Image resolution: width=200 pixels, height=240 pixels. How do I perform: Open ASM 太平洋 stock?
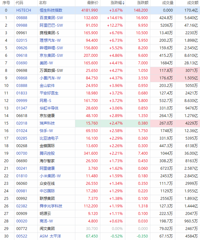pos(50,236)
